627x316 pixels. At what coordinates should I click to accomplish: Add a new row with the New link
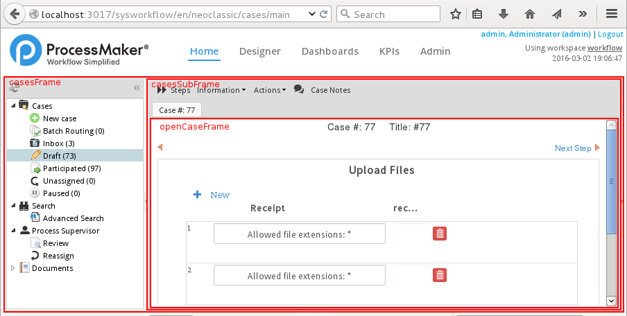coord(219,195)
